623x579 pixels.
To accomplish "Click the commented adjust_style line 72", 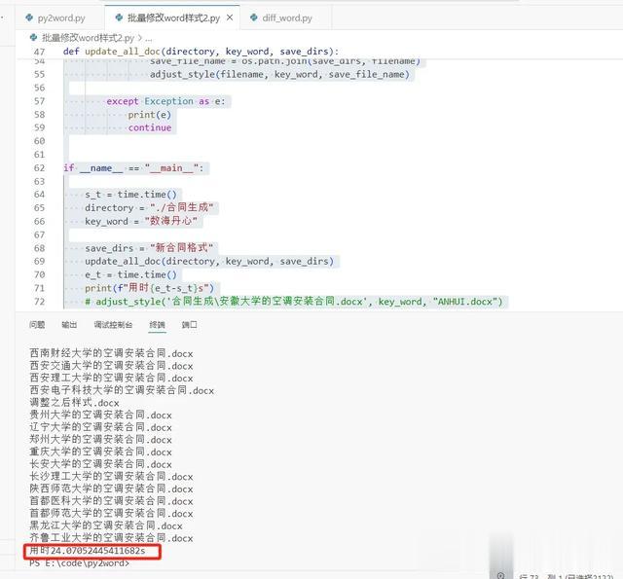I will tap(294, 302).
